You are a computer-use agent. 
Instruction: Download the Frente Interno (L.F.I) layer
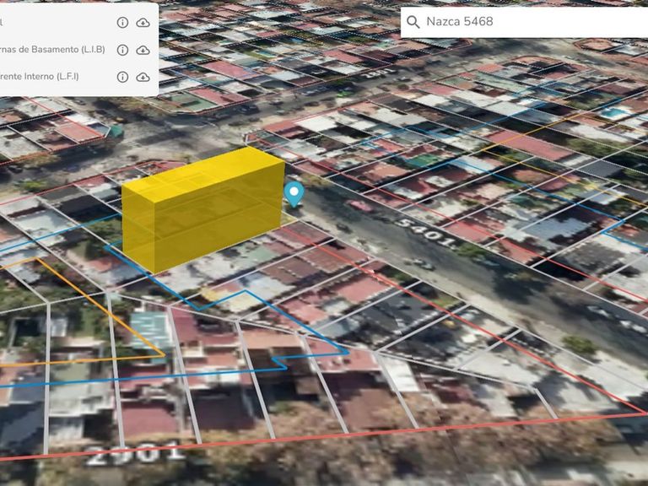point(143,77)
